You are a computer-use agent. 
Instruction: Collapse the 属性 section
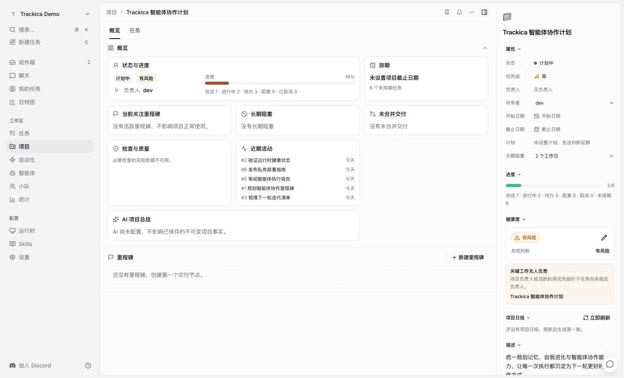tap(513, 49)
